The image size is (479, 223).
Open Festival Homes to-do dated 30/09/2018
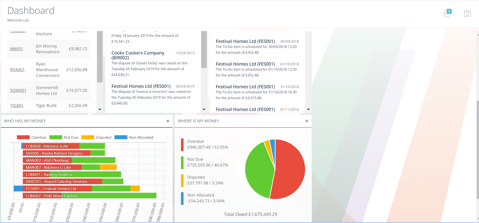tap(245, 41)
